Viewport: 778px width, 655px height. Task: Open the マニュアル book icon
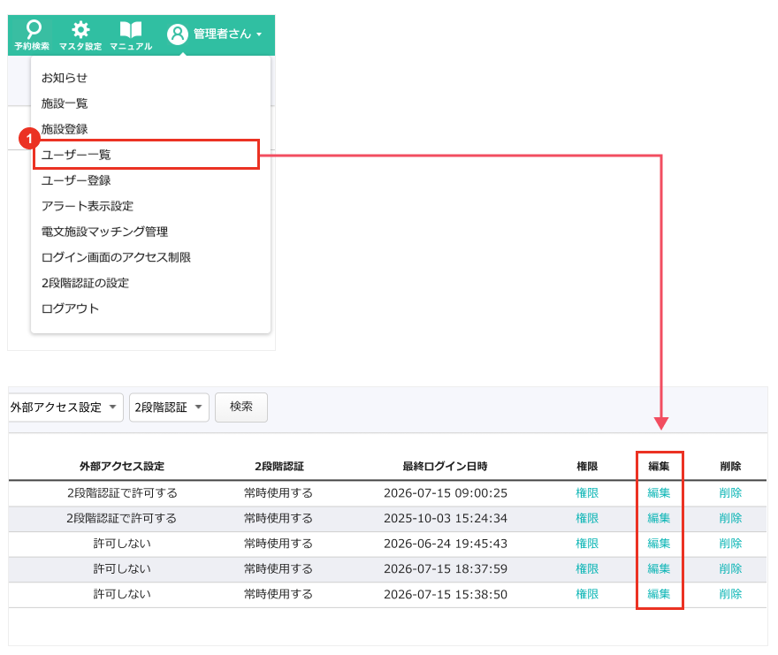tap(131, 34)
